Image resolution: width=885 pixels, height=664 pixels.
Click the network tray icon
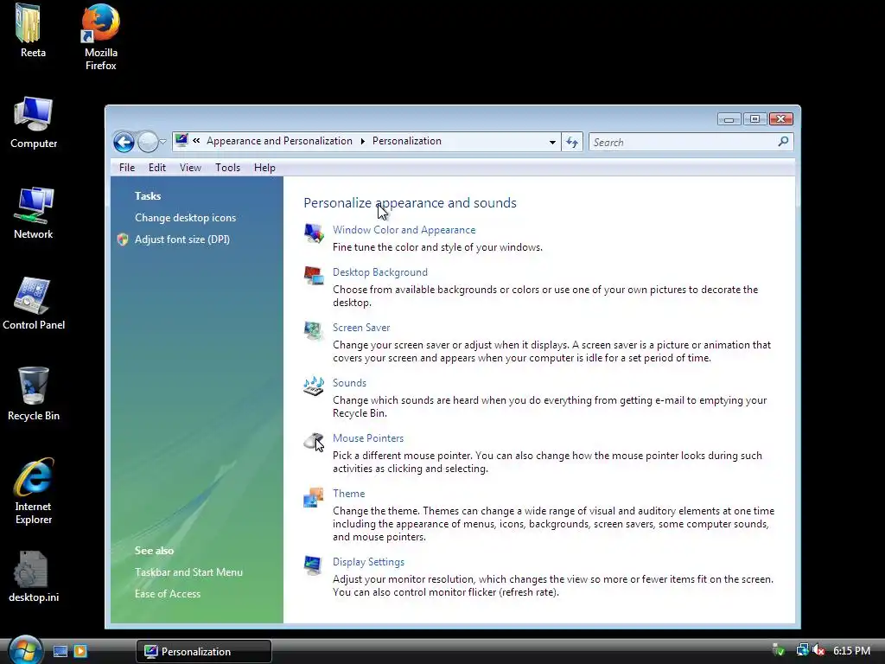(x=801, y=650)
